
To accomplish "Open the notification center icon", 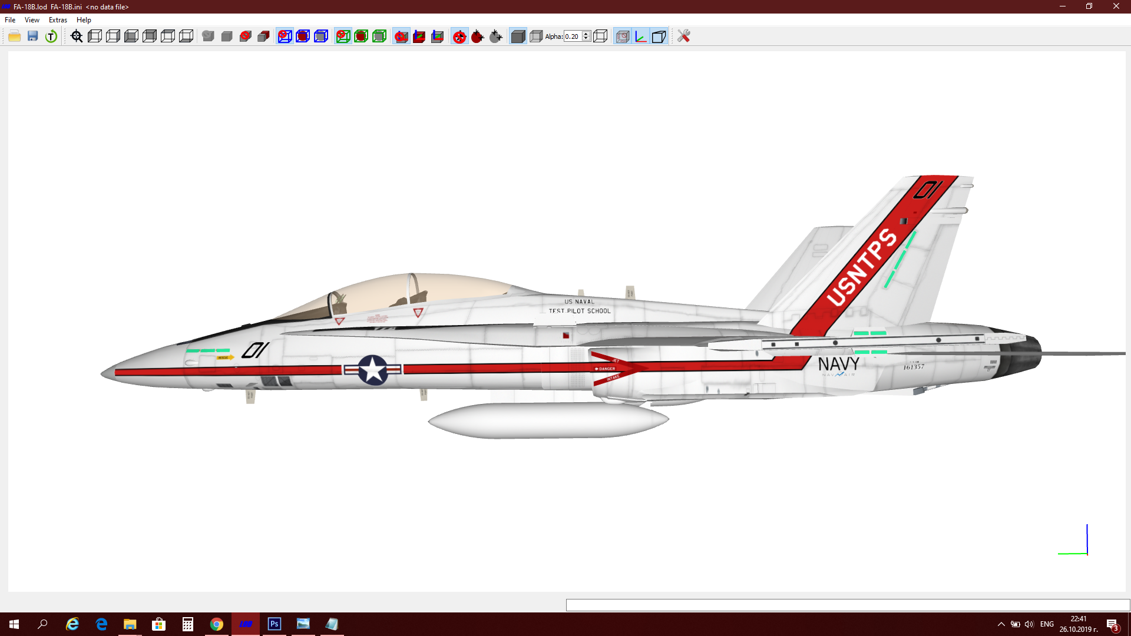I will 1112,624.
